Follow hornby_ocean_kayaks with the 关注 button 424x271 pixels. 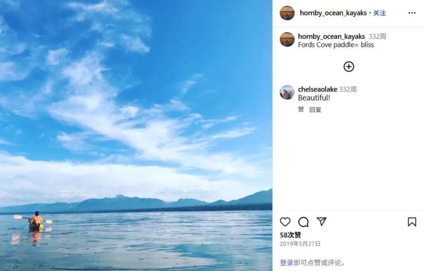[379, 13]
